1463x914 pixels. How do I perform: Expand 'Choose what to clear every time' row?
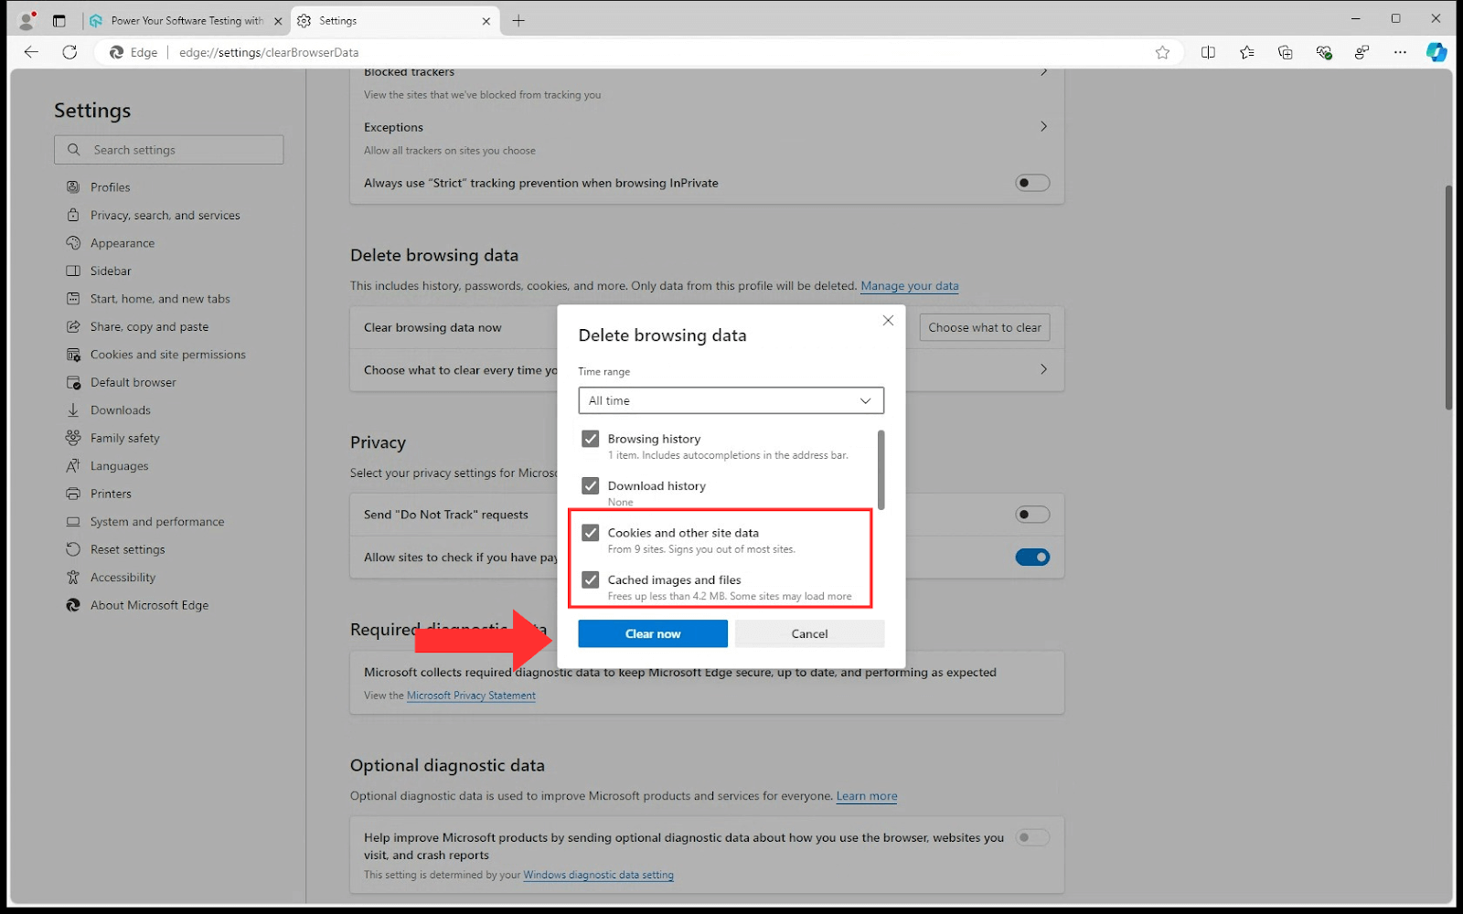click(1043, 369)
